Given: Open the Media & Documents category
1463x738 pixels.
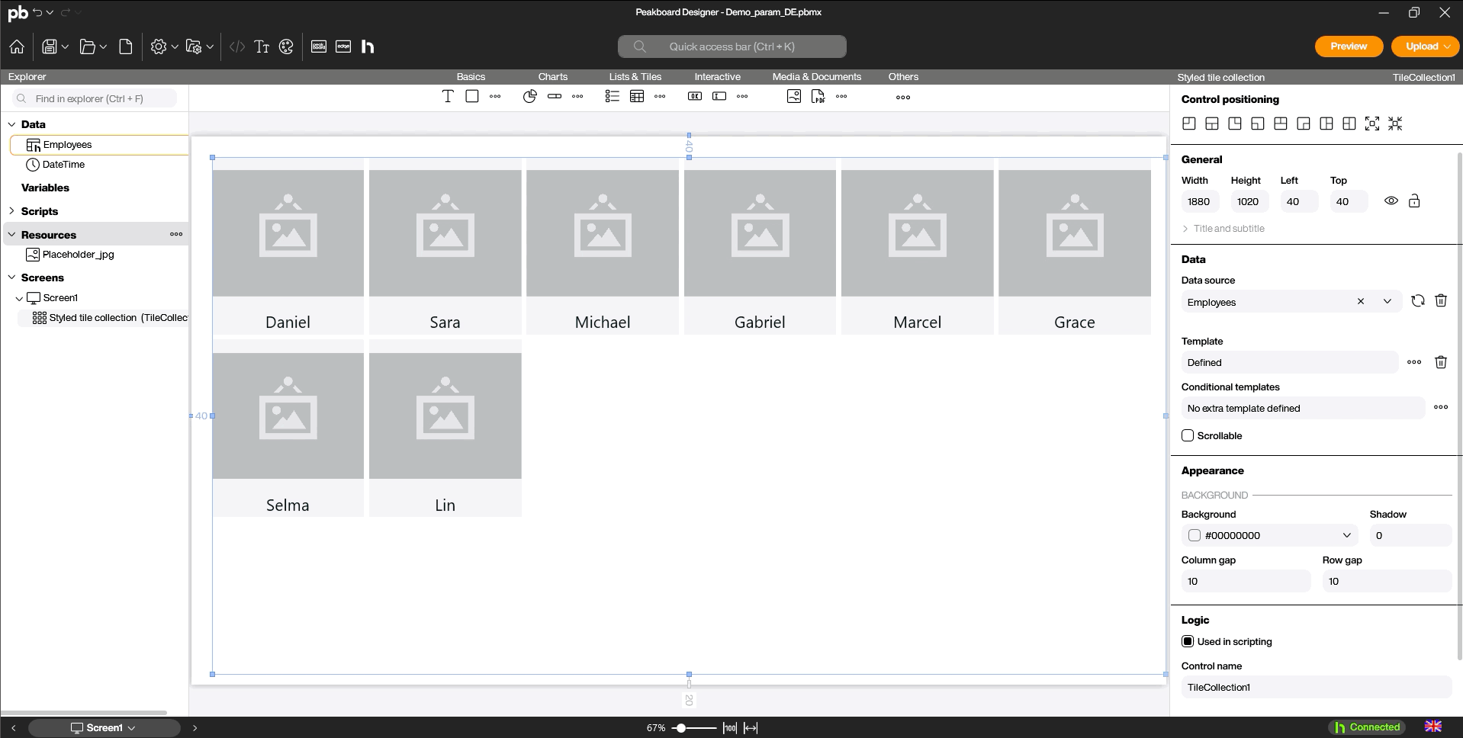Looking at the screenshot, I should [x=816, y=77].
